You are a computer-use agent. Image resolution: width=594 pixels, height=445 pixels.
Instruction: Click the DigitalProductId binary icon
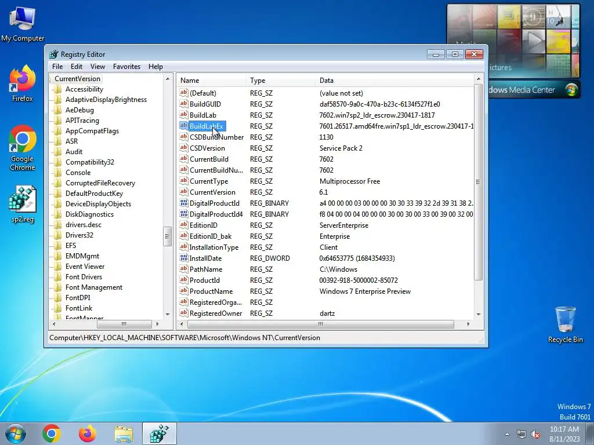pyautogui.click(x=184, y=203)
